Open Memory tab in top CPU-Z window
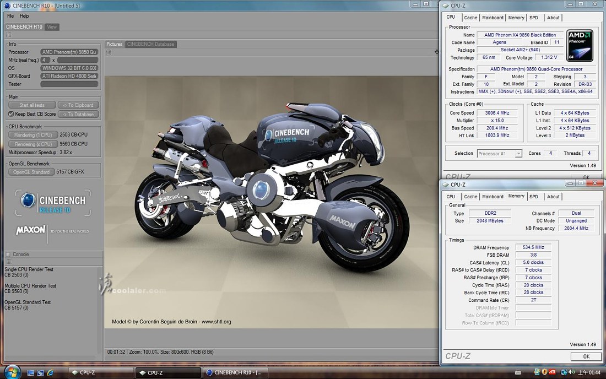The width and height of the screenshot is (606, 379). pyautogui.click(x=516, y=18)
